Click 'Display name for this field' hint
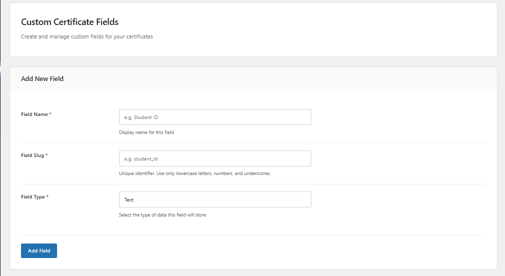The image size is (505, 276). pyautogui.click(x=146, y=132)
